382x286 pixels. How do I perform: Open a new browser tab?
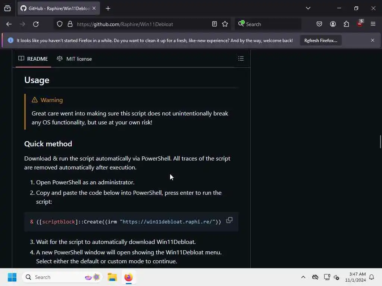click(108, 9)
